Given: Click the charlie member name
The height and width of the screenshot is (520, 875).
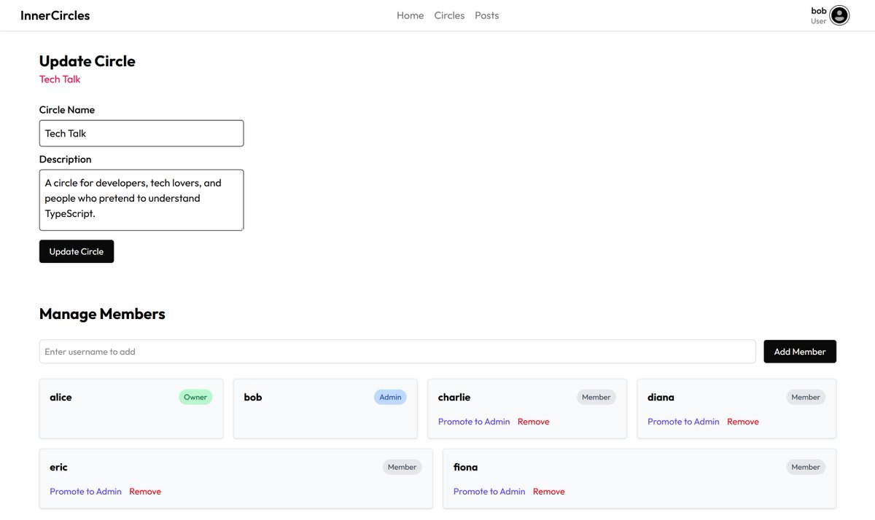Looking at the screenshot, I should [454, 397].
